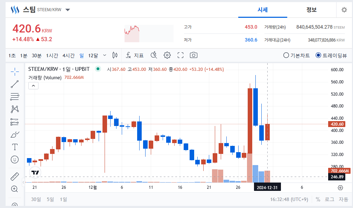Screen dimensions: 353x208
Task: Activate the zoom-in magnifier tool
Action: 14,189
